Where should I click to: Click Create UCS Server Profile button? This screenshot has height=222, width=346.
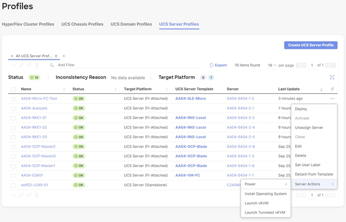[311, 45]
